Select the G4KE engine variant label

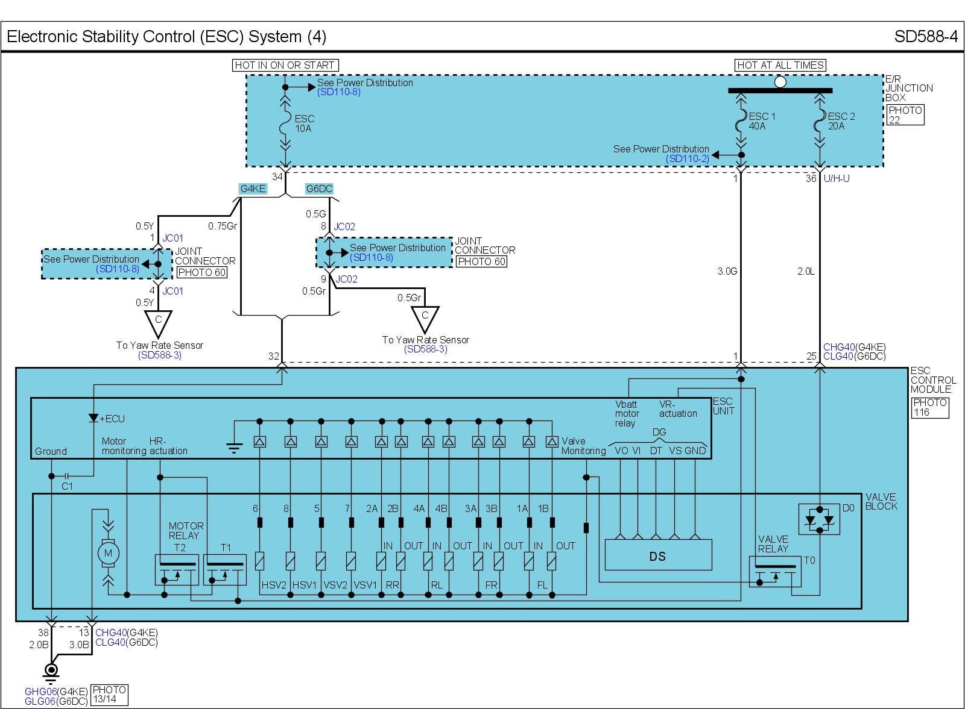point(253,189)
